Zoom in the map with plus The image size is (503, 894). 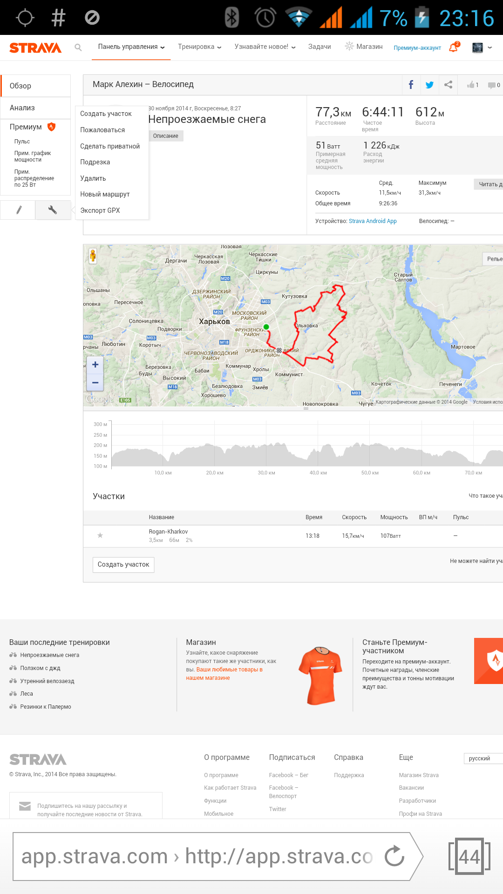tap(95, 365)
